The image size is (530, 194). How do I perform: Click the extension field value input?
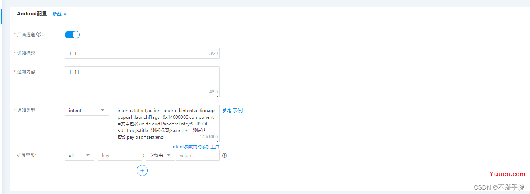198,155
